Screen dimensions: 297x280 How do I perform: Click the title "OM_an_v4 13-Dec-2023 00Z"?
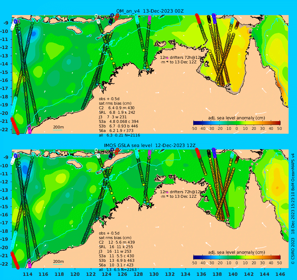tap(150, 11)
